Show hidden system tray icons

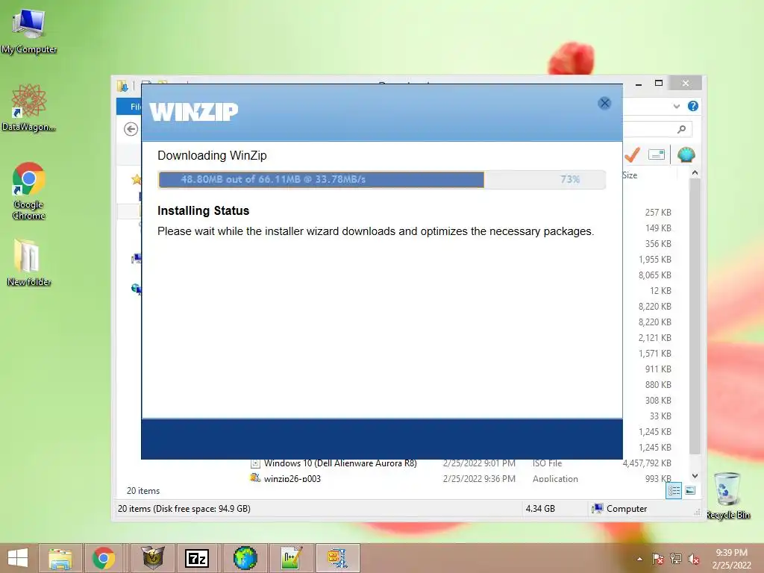[639, 559]
